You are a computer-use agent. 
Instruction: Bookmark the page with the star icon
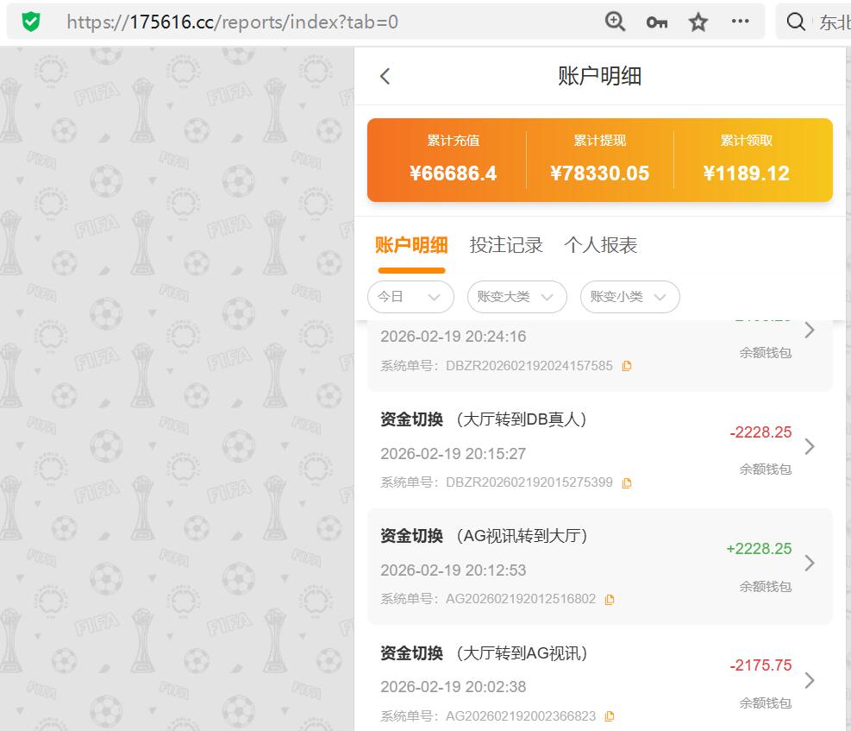[x=698, y=21]
